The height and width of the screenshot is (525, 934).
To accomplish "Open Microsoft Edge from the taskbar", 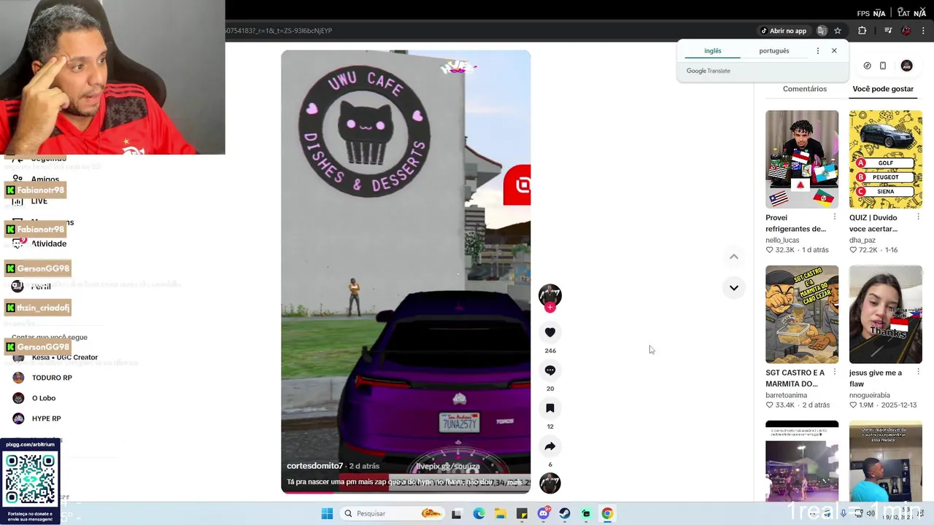I will tap(479, 513).
